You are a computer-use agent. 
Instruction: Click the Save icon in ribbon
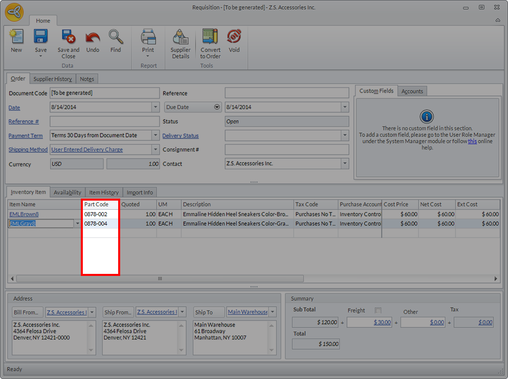(x=41, y=37)
